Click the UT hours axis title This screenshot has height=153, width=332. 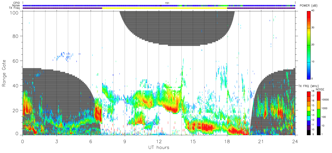coord(159,147)
